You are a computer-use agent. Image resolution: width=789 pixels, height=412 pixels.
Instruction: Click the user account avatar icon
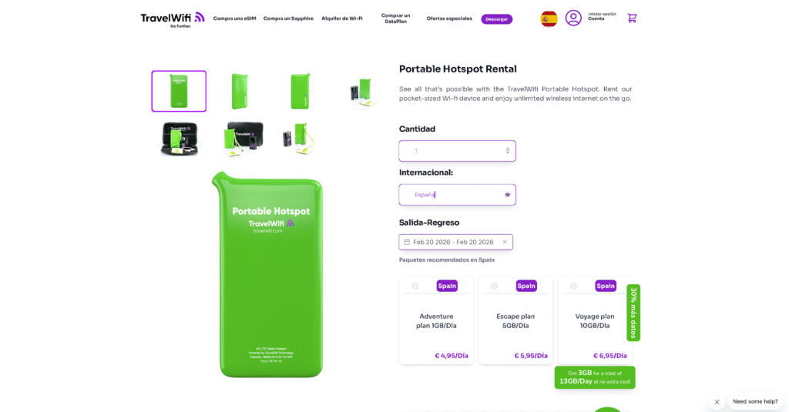[573, 18]
